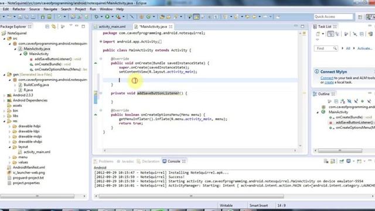Image resolution: width=375 pixels, height=211 pixels.
Task: Select proguard-project.txt file
Action: point(28,178)
